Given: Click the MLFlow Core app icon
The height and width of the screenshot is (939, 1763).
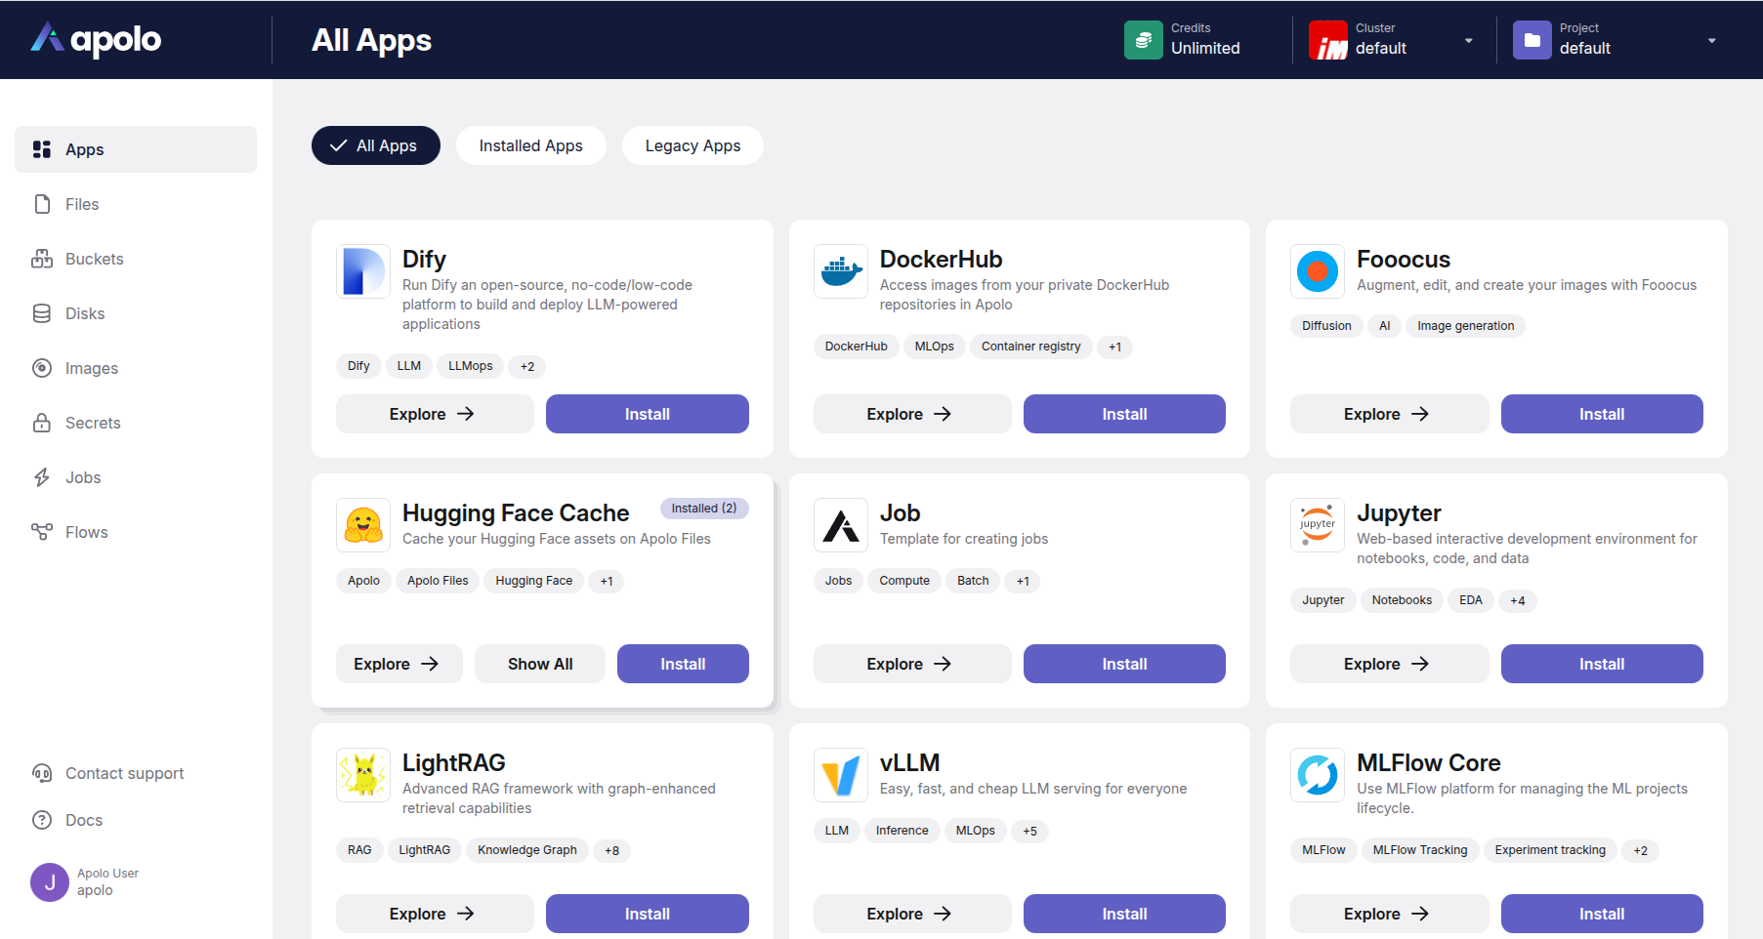Looking at the screenshot, I should coord(1318,774).
